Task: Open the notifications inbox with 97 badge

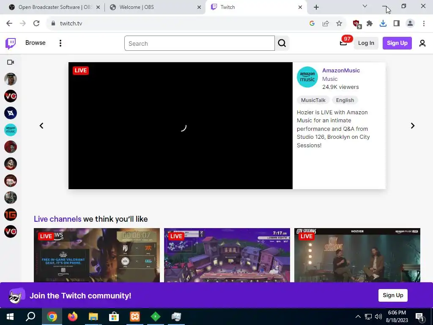Action: coord(343,43)
